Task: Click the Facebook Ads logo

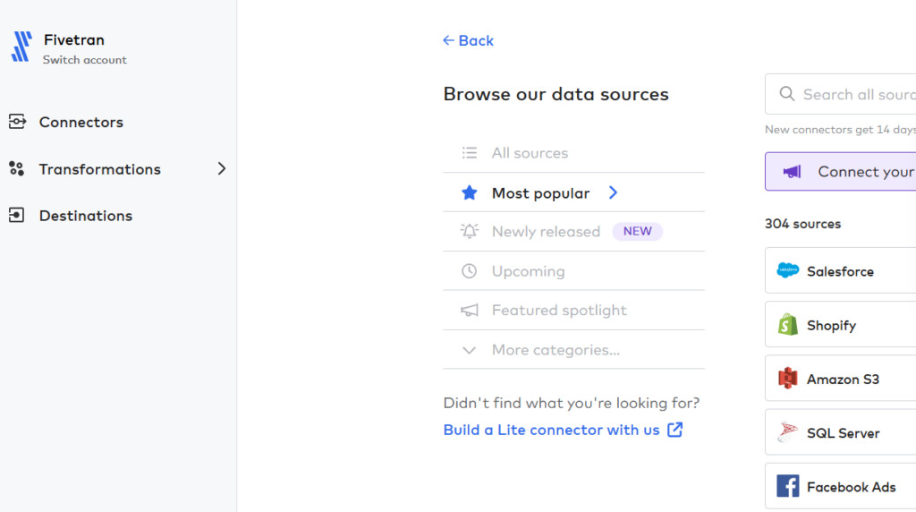Action: 787,486
